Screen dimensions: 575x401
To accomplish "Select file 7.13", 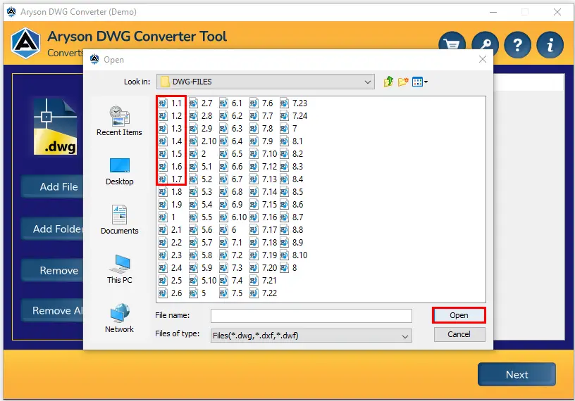I will point(264,179).
